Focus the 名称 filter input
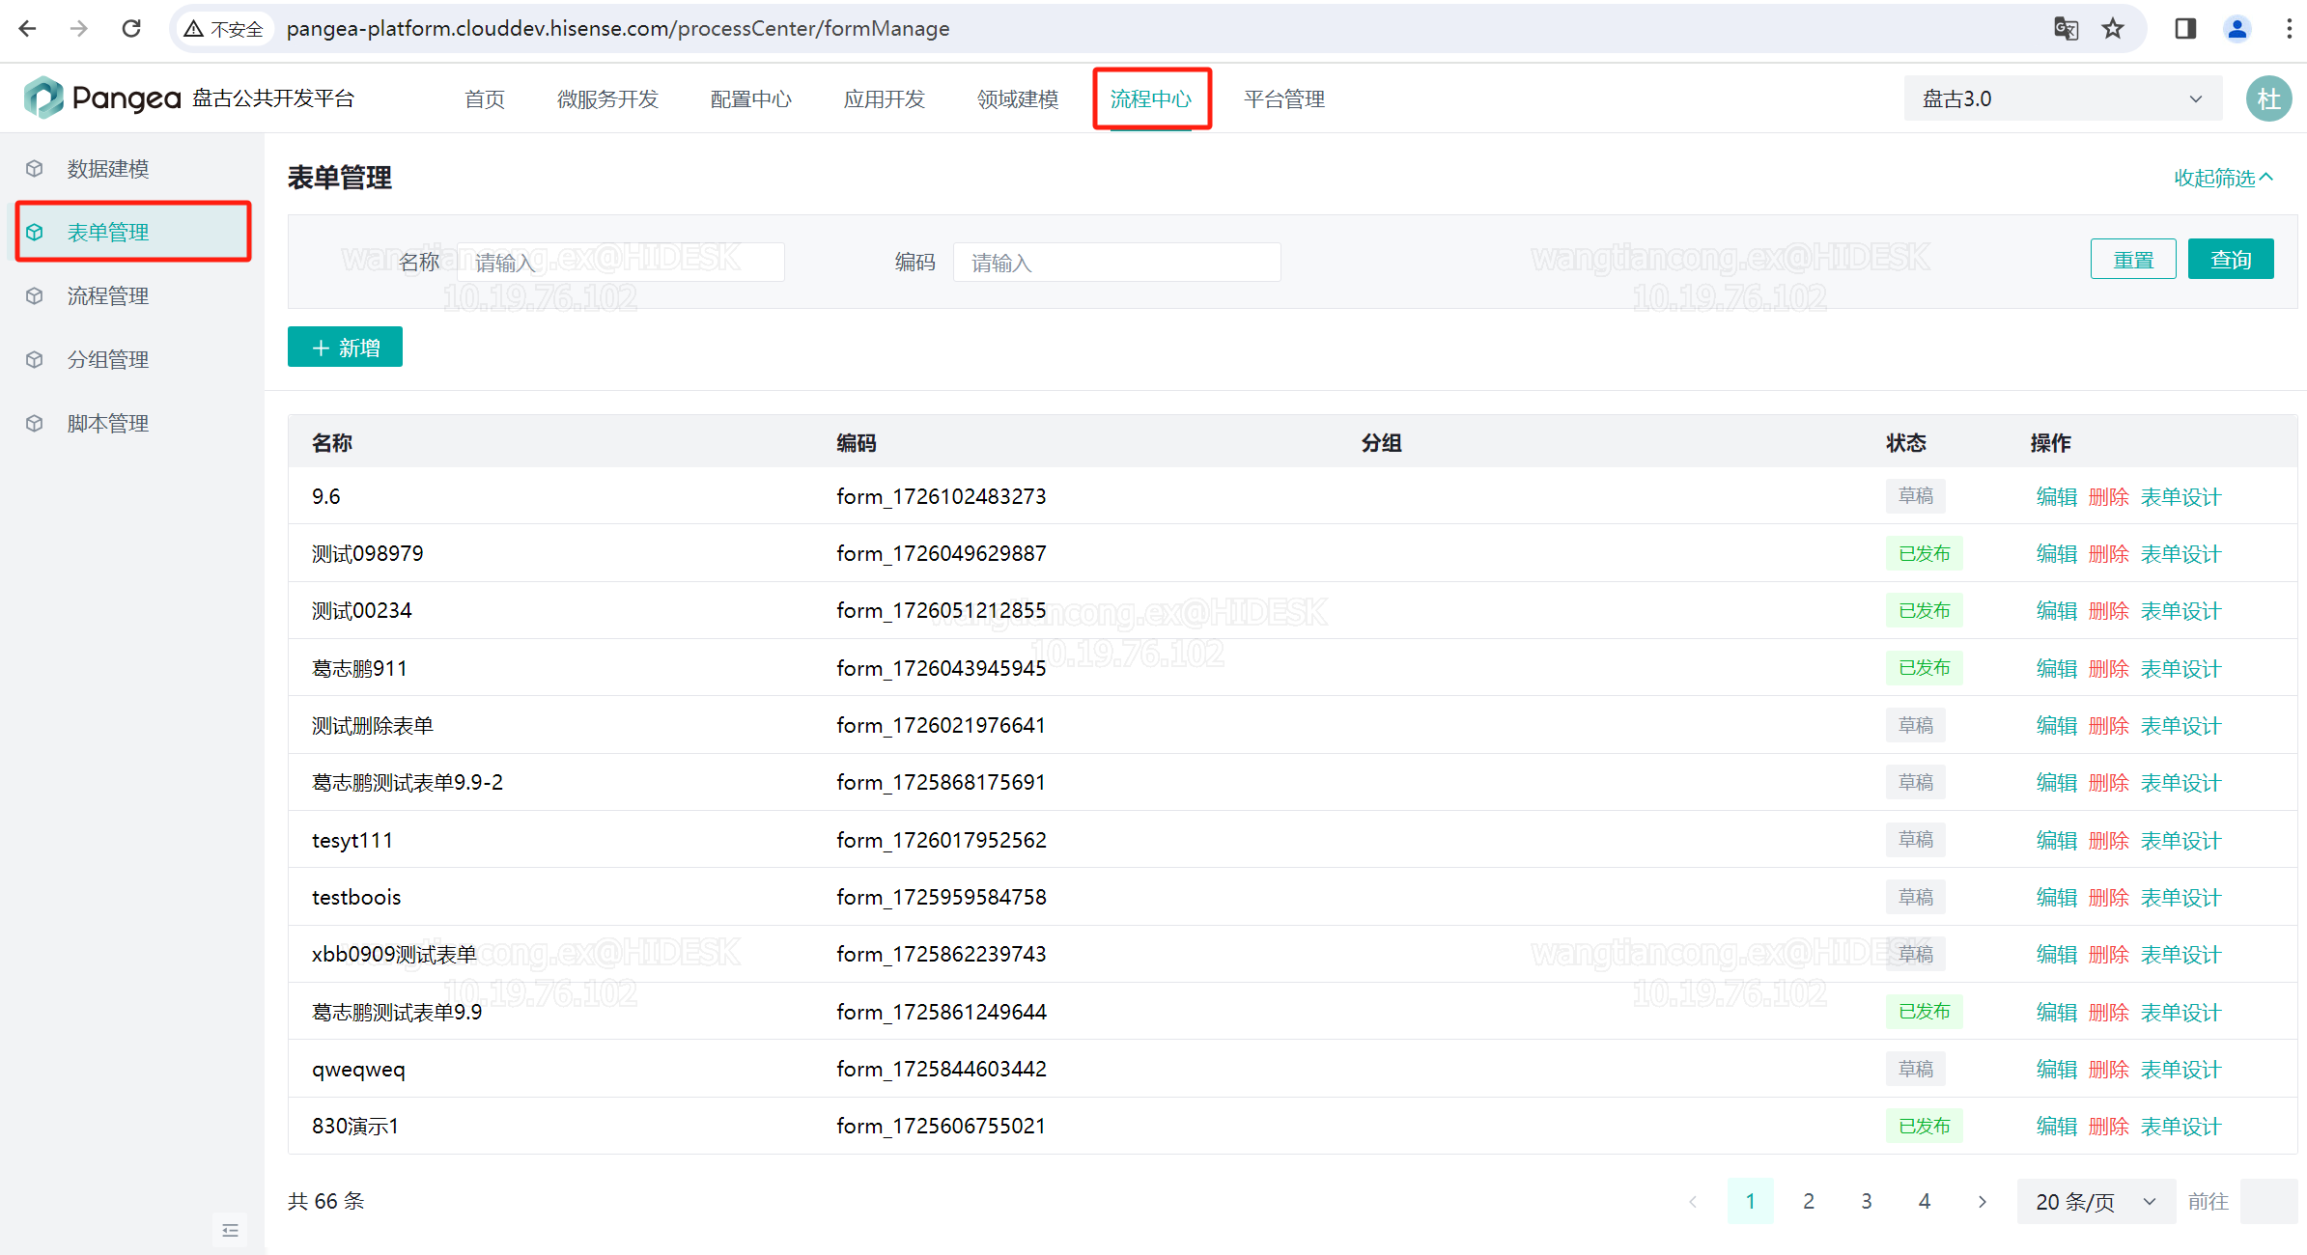This screenshot has height=1255, width=2307. click(620, 263)
